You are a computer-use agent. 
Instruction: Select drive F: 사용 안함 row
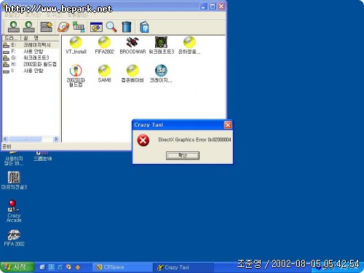(31, 52)
